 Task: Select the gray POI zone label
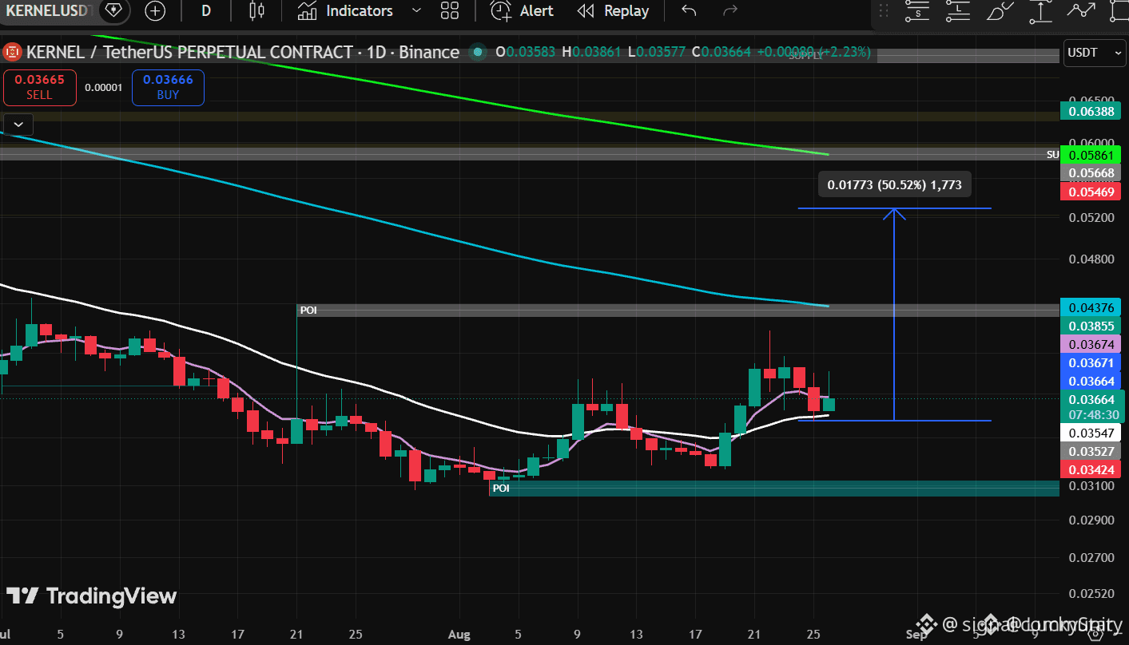[x=308, y=310]
